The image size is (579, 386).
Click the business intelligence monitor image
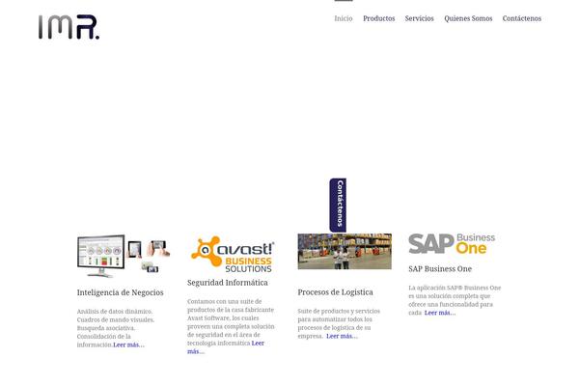click(x=124, y=256)
